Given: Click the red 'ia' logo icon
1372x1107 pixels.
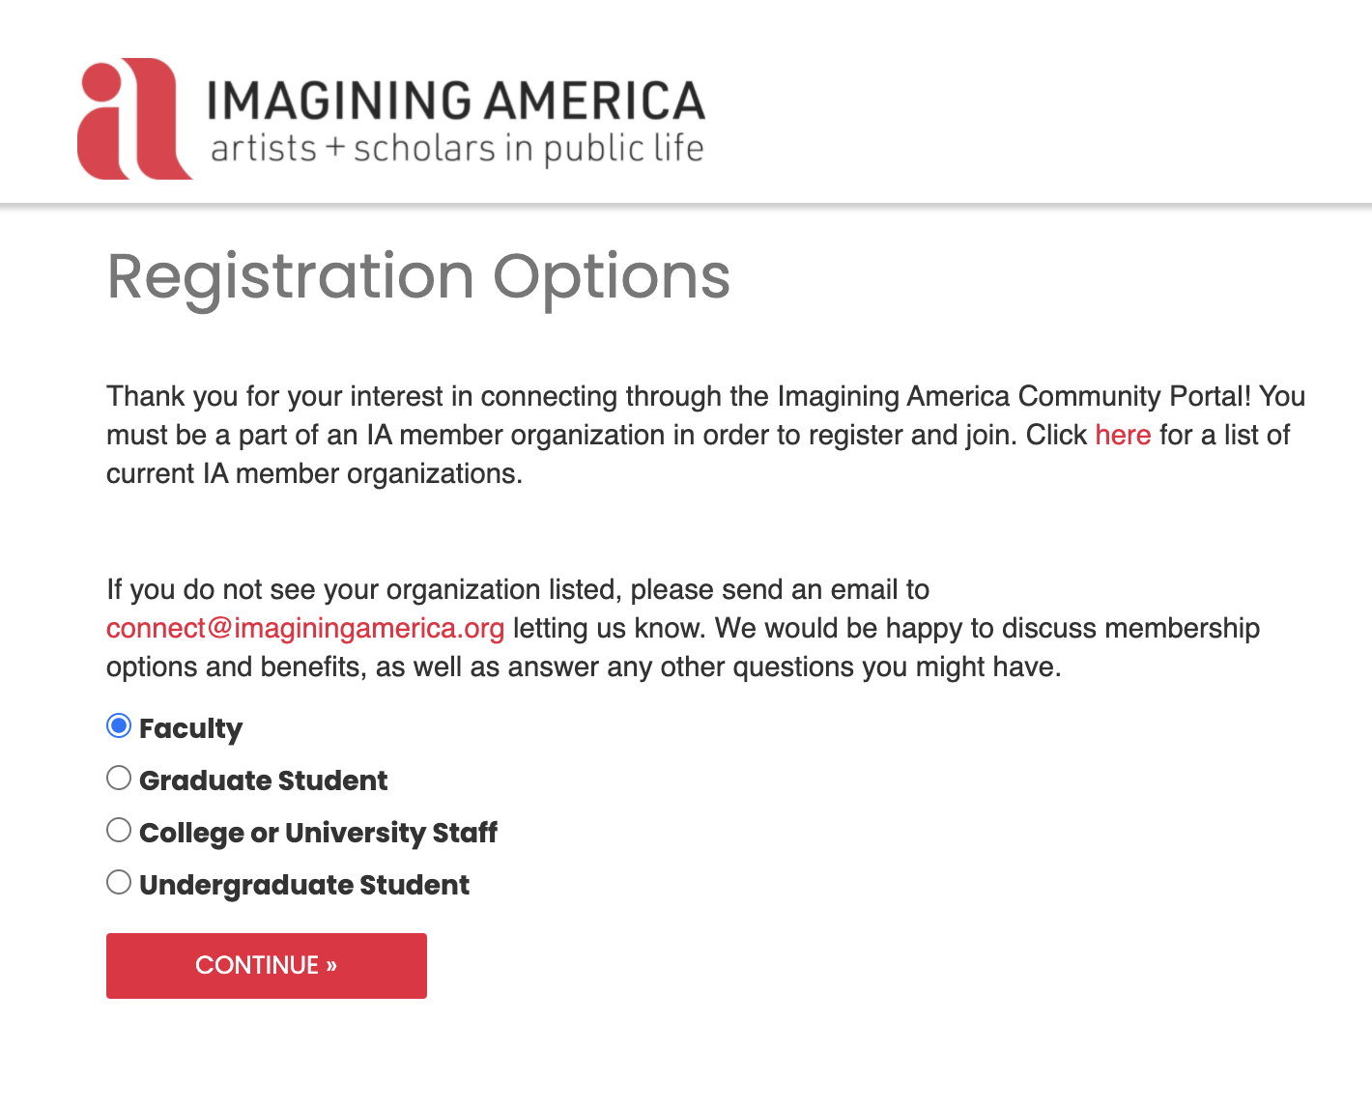Looking at the screenshot, I should coord(133,120).
